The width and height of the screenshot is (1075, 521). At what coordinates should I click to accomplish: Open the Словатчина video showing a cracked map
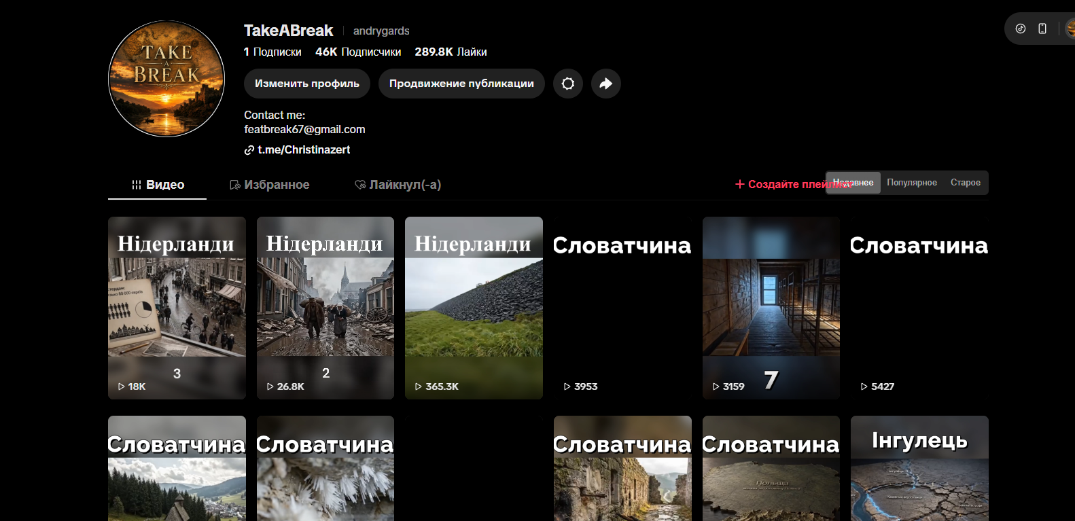pyautogui.click(x=771, y=469)
